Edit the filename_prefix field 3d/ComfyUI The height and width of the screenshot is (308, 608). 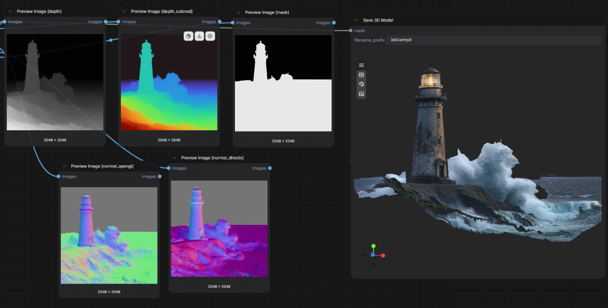tap(494, 40)
